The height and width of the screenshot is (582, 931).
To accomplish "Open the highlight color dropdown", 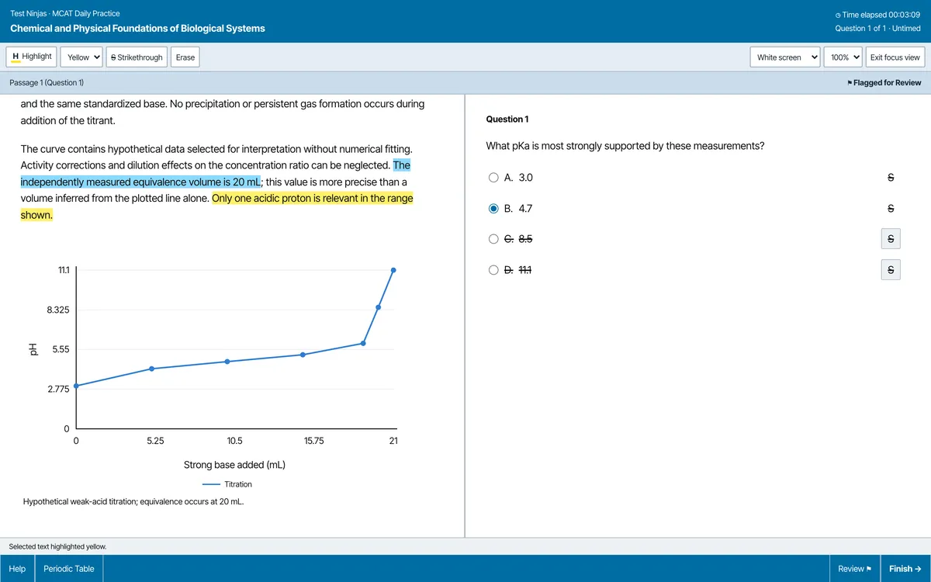I will [x=83, y=57].
